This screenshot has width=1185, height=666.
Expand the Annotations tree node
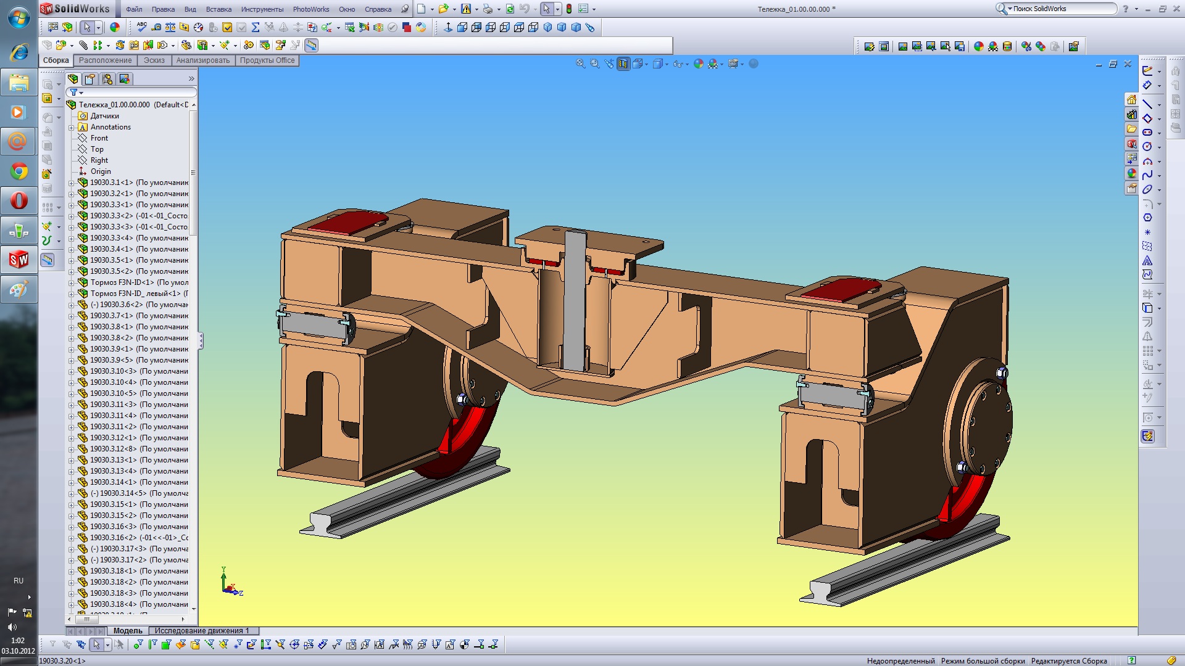(x=72, y=127)
